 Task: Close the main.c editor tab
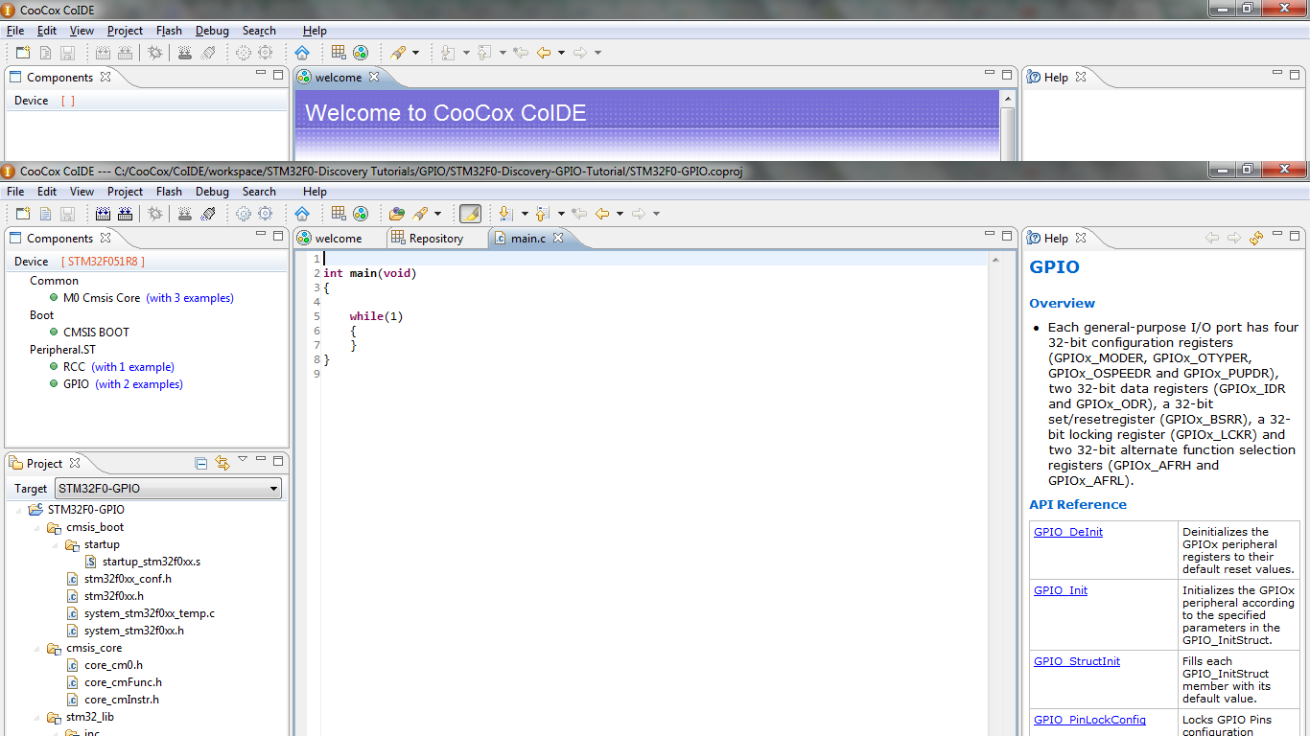tap(558, 239)
